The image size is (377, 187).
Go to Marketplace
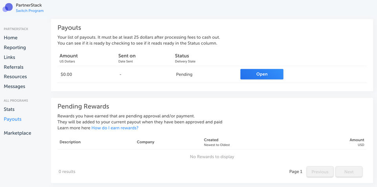point(17,133)
